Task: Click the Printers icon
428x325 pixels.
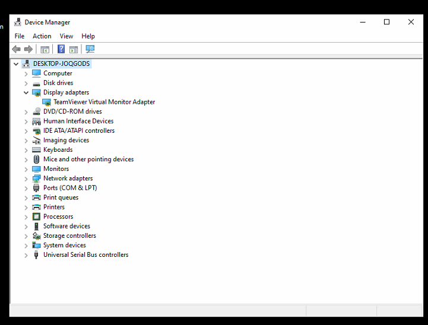Action: pyautogui.click(x=36, y=207)
